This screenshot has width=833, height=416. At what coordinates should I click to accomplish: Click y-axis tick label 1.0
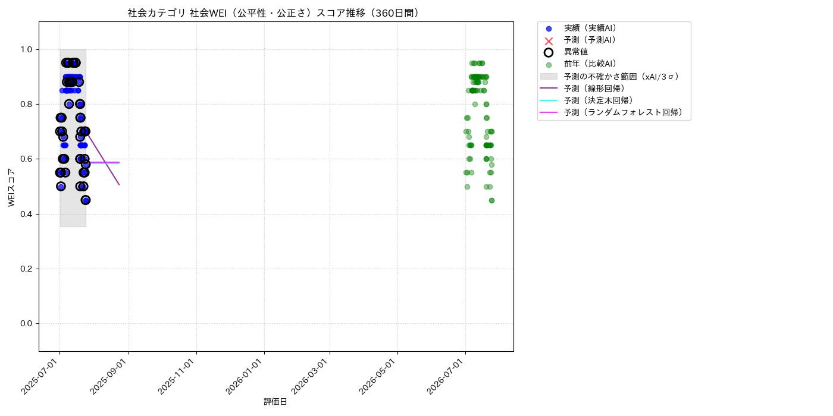pyautogui.click(x=27, y=49)
